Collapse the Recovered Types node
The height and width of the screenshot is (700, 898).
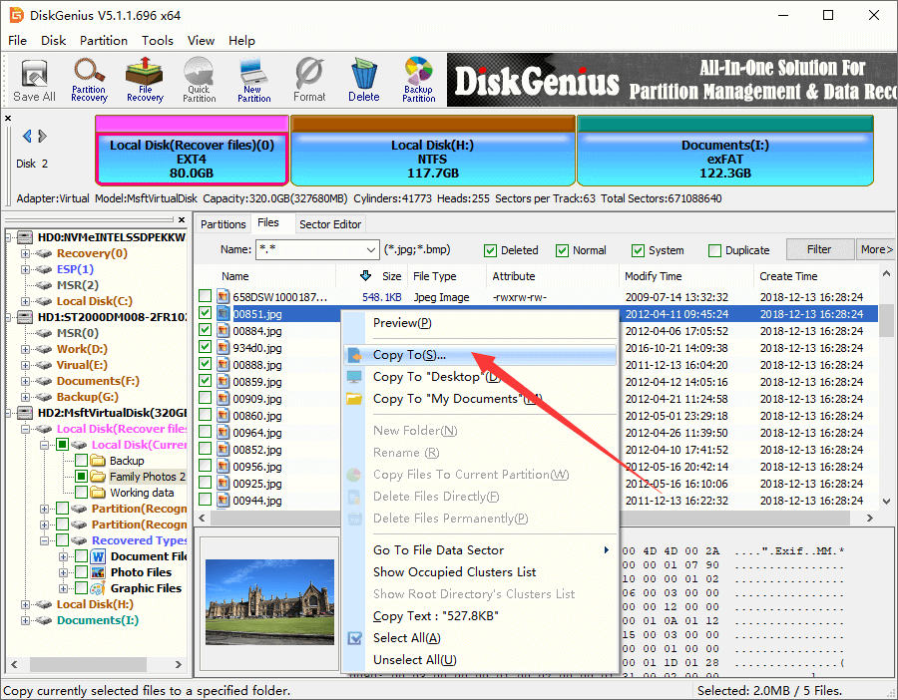(x=44, y=540)
